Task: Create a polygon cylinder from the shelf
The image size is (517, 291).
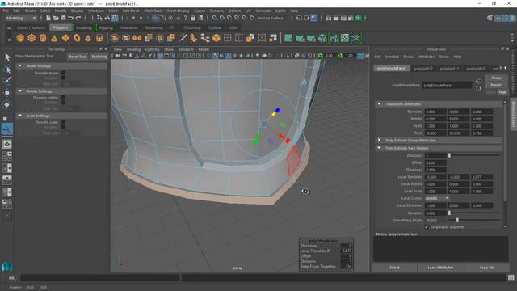Action: pyautogui.click(x=43, y=38)
